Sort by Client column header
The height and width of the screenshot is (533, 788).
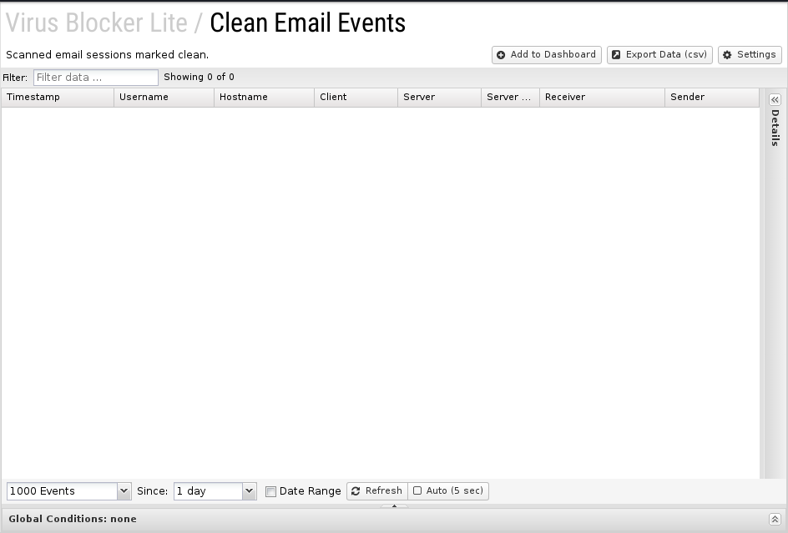pyautogui.click(x=356, y=97)
